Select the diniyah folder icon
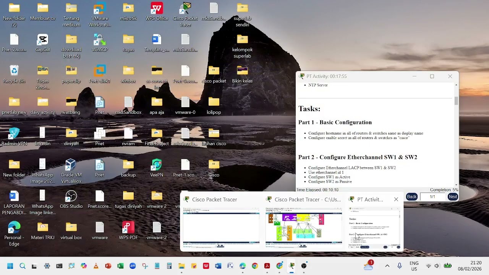The height and width of the screenshot is (275, 489). 71,137
